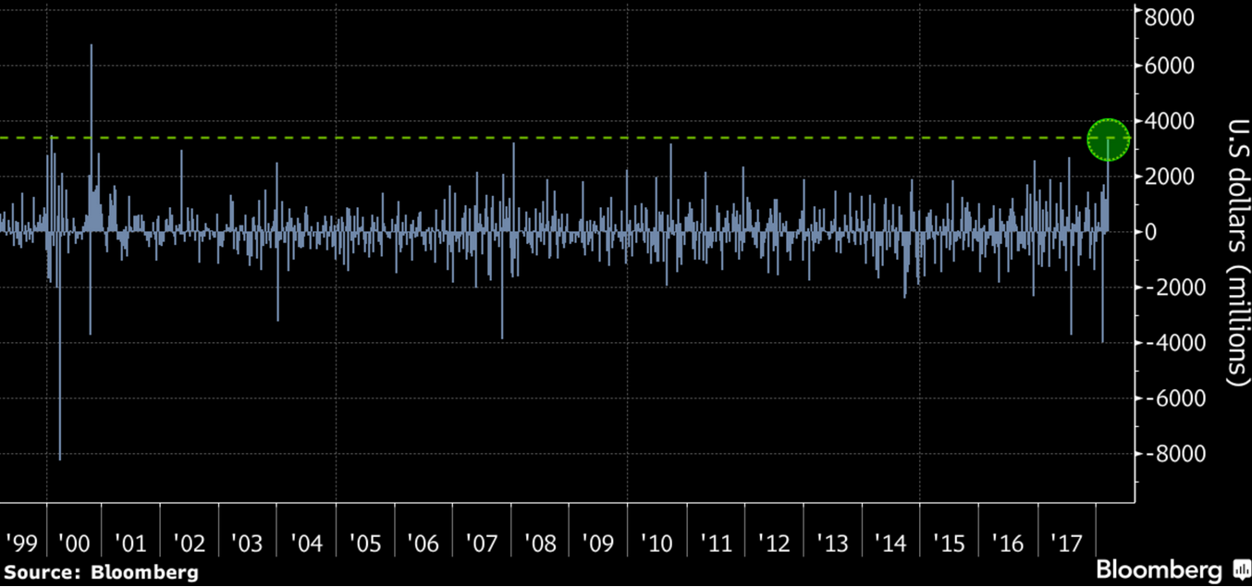Click the 4000 value on the y-axis
Viewport: 1252px width, 587px height.
pyautogui.click(x=1170, y=121)
